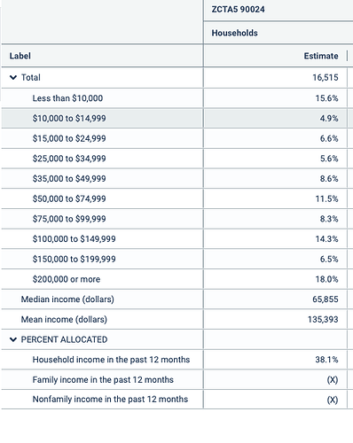Click the 16,515 total households cell
Image resolution: width=353 pixels, height=443 pixels.
coord(326,78)
